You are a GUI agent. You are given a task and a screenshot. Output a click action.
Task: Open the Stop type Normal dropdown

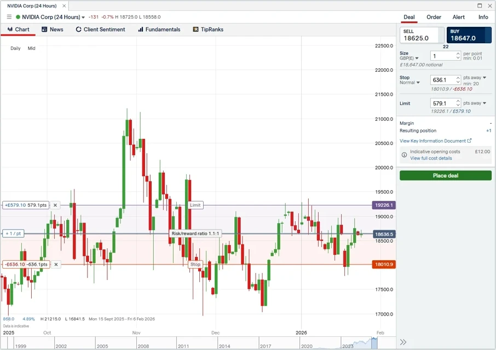click(410, 83)
